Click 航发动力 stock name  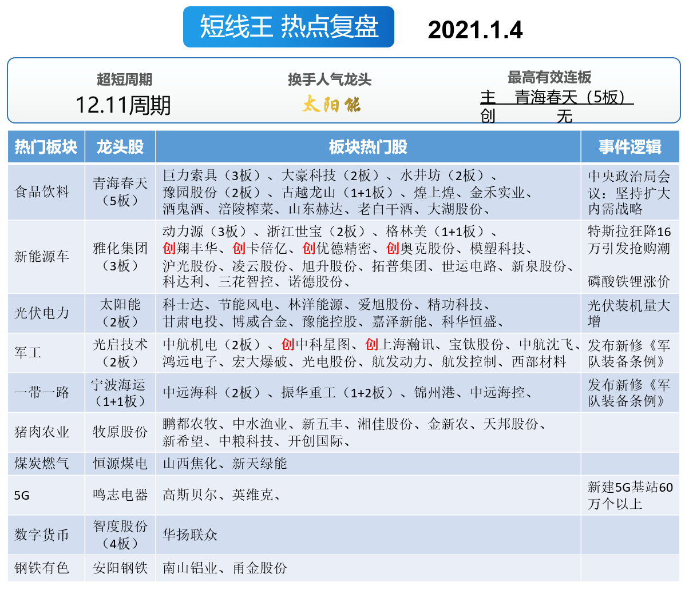click(x=399, y=361)
